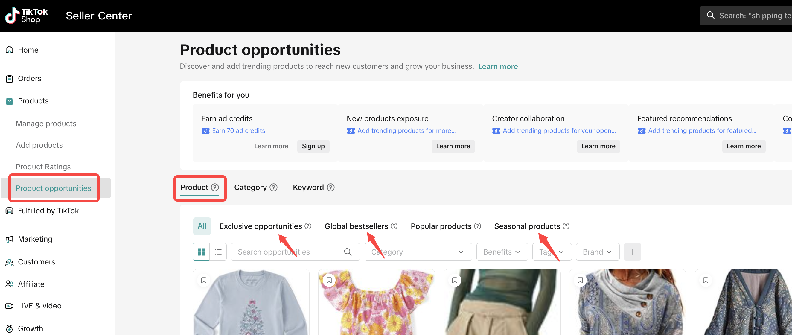Click the search magnifier in opportunities field
Screen dimensions: 792x335
pos(348,252)
